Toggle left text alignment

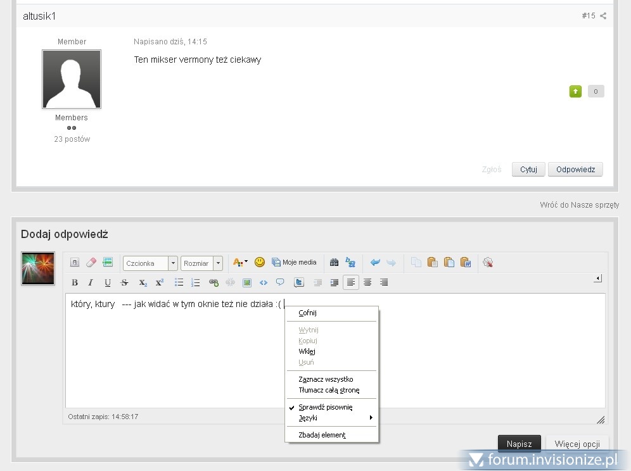pyautogui.click(x=351, y=282)
